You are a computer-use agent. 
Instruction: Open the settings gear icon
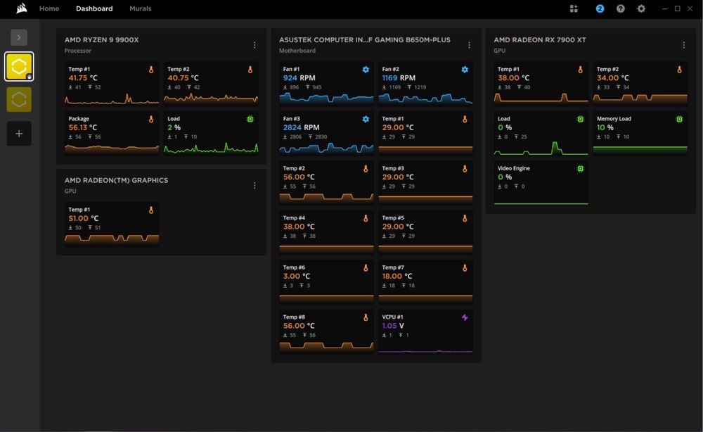coord(641,8)
